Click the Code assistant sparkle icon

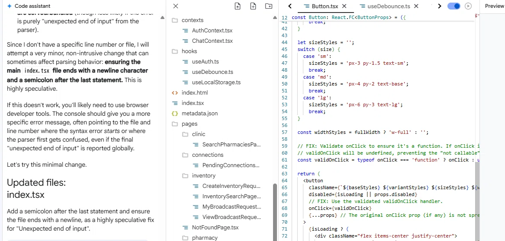10,6
